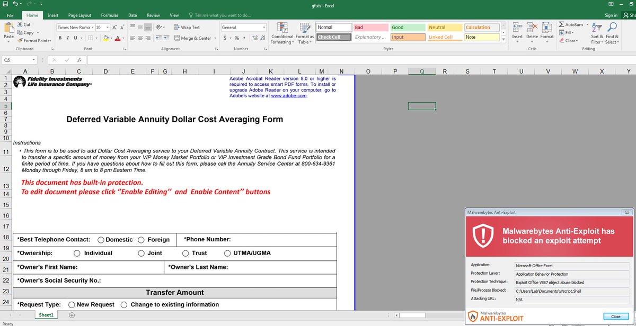Open the Name Box dropdown arrow
This screenshot has width=636, height=326.
[33, 60]
